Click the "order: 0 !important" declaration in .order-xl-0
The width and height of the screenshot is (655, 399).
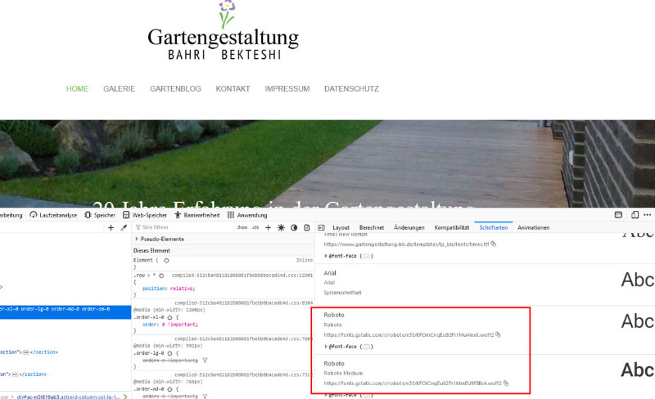pyautogui.click(x=170, y=325)
